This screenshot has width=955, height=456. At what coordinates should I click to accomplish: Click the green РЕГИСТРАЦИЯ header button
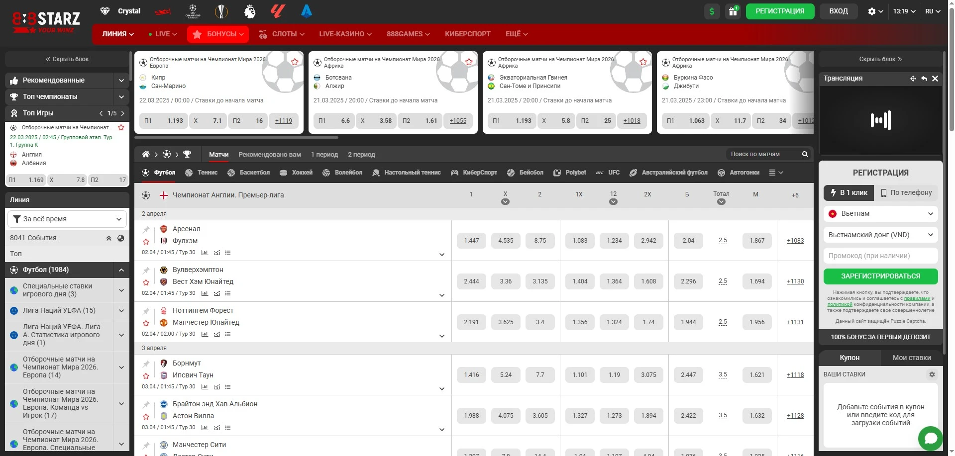click(780, 11)
